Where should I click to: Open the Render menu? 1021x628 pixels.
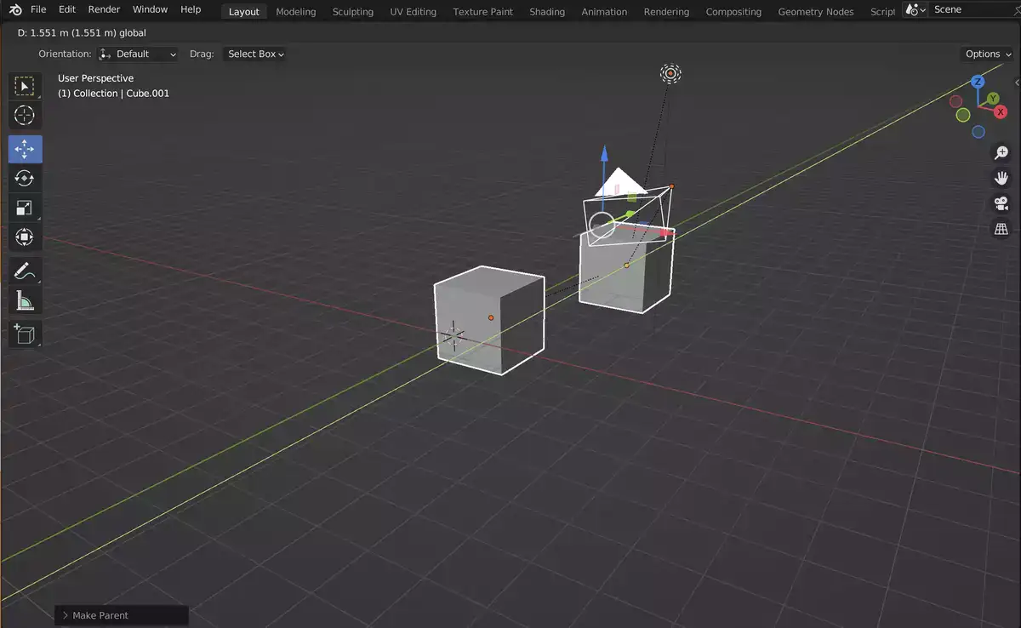104,9
